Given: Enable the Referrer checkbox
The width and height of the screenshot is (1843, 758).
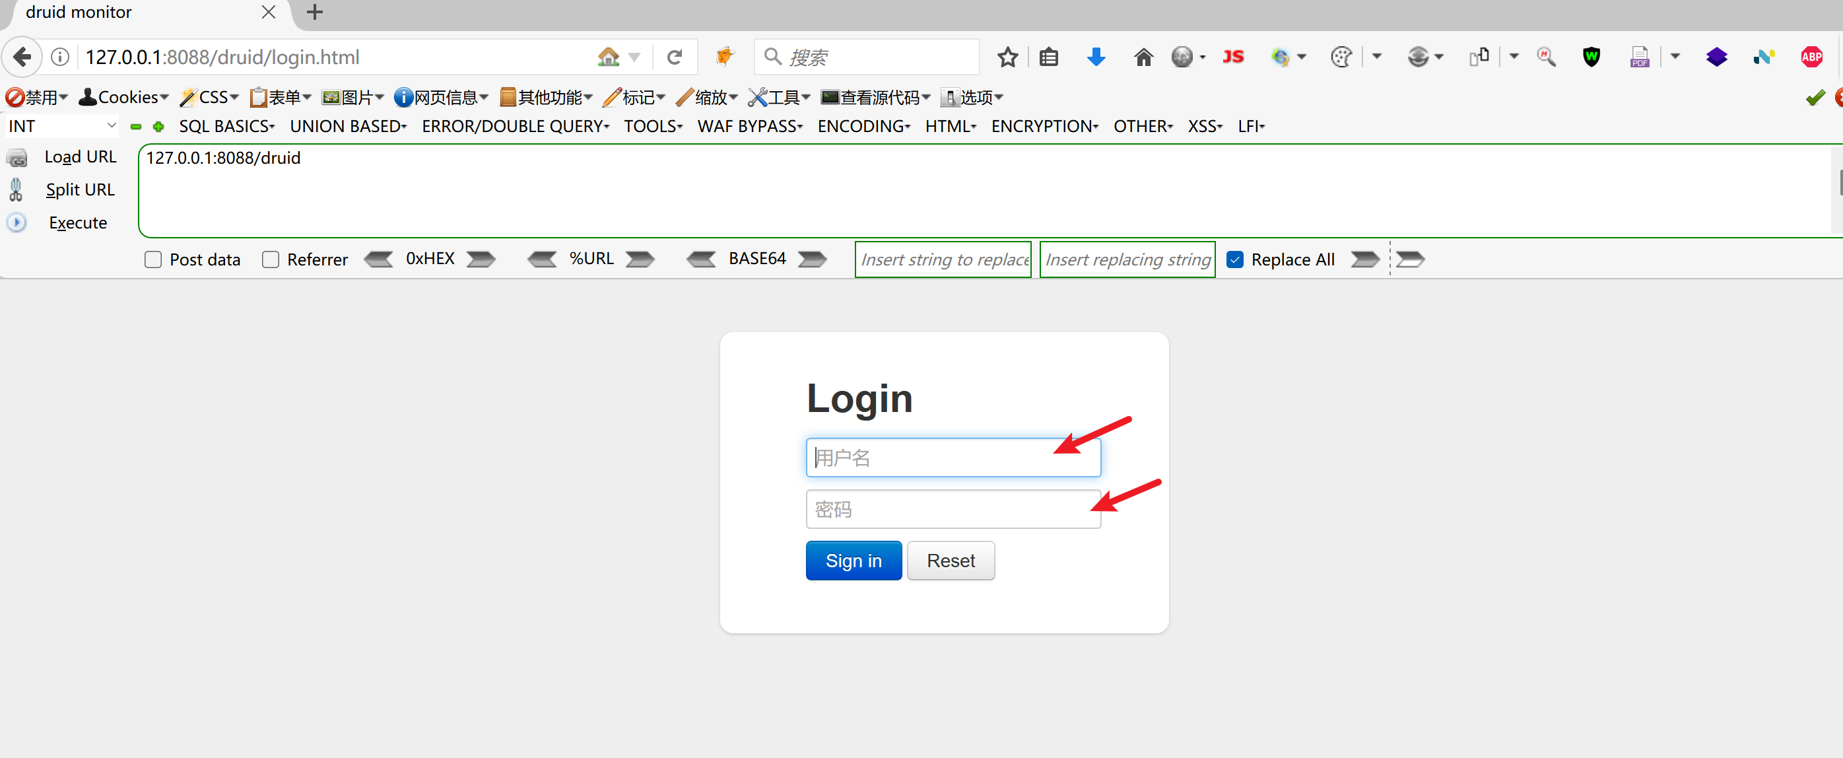Looking at the screenshot, I should click(271, 260).
